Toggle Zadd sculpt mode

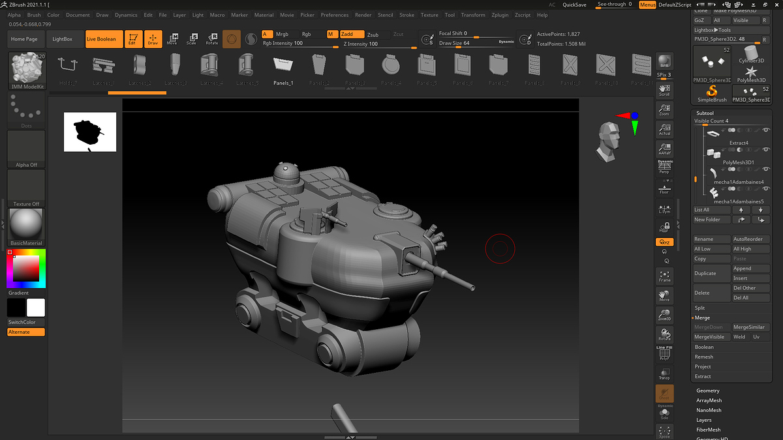(352, 34)
